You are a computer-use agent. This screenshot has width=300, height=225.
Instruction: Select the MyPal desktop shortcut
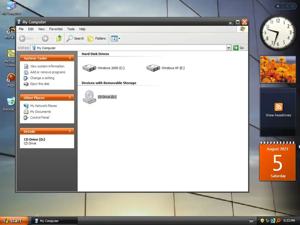click(10, 33)
